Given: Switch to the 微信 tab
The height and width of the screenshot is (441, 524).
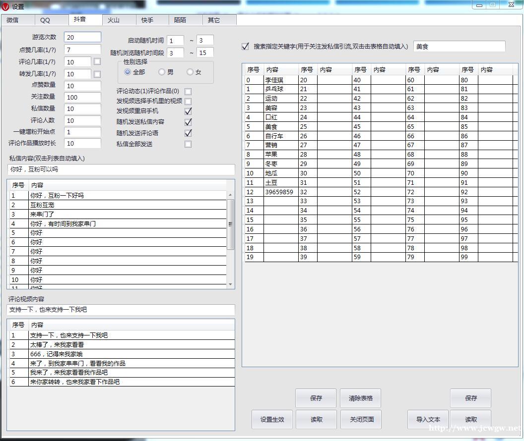Looking at the screenshot, I should [x=13, y=20].
